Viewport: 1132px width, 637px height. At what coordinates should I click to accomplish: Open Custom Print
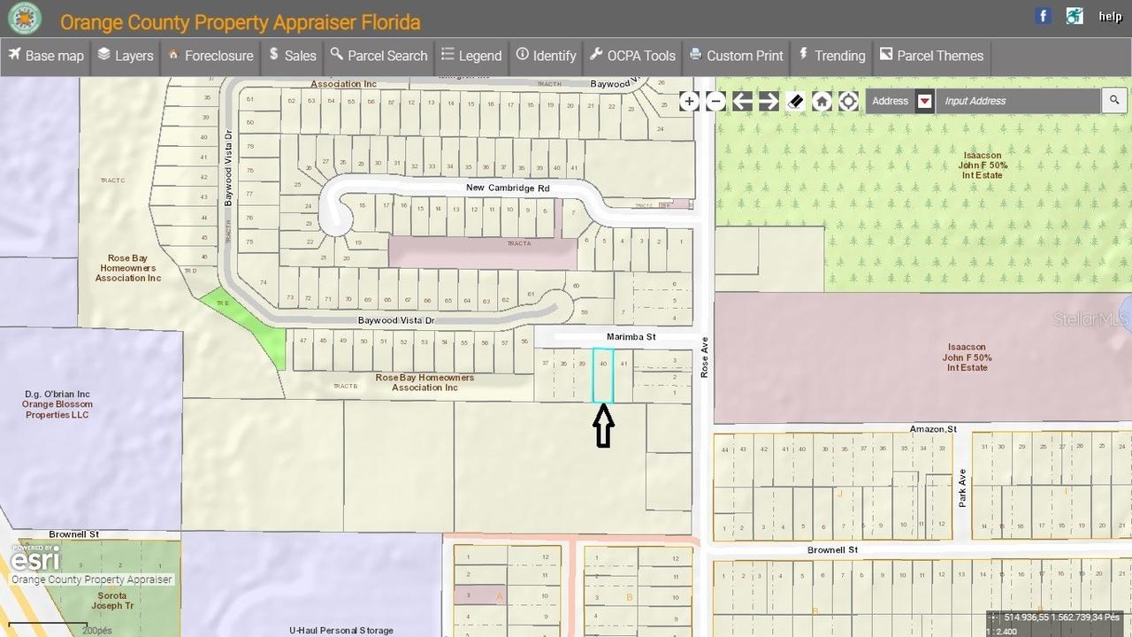pyautogui.click(x=737, y=56)
